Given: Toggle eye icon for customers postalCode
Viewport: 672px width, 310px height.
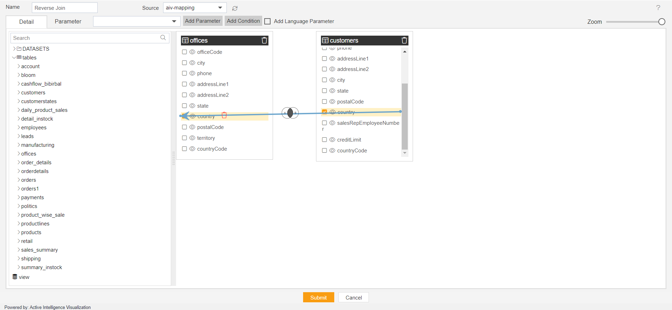Looking at the screenshot, I should [332, 102].
